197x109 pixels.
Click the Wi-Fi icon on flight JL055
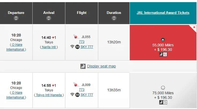pos(72,47)
